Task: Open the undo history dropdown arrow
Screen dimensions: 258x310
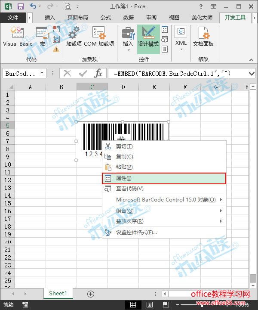Action: [40, 6]
